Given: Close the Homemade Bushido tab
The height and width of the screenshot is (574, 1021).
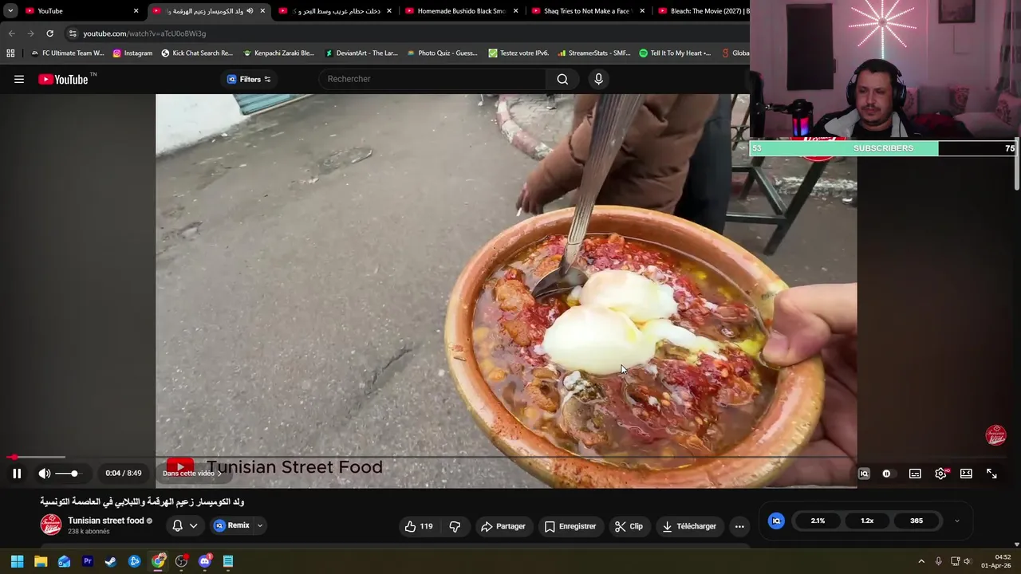Looking at the screenshot, I should (x=515, y=11).
